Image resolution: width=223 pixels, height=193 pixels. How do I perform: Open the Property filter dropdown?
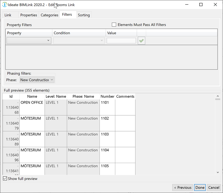[x=29, y=40]
